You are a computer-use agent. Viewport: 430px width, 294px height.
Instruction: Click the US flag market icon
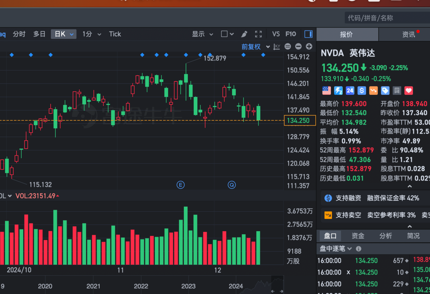pos(326,90)
